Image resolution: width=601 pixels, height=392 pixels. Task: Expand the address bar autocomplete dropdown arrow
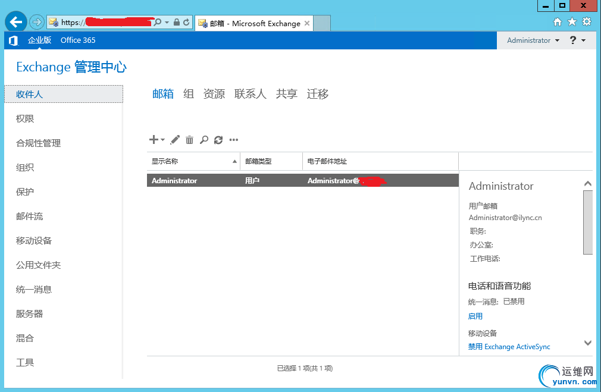point(167,23)
